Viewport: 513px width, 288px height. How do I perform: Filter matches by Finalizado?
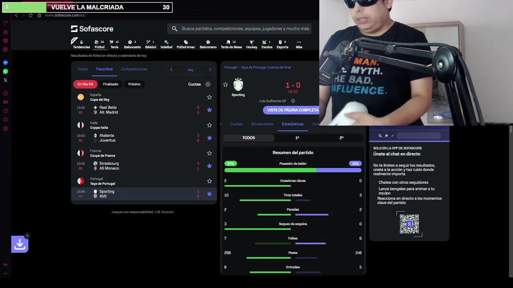[x=111, y=84]
